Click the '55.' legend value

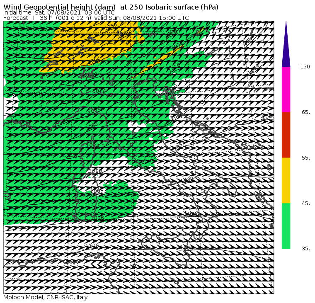306,158
